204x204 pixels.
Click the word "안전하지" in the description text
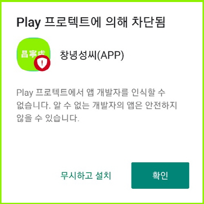tap(161, 105)
